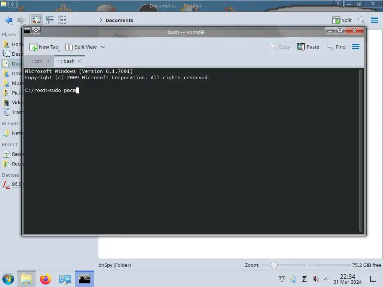This screenshot has width=383, height=287.
Task: Open Dolphin's hamburger menu
Action: pos(374,20)
